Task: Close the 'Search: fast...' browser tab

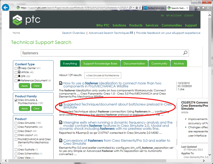Action: 187,8
